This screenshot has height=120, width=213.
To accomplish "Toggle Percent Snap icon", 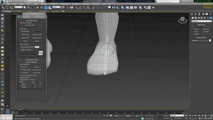I will 85,8.
